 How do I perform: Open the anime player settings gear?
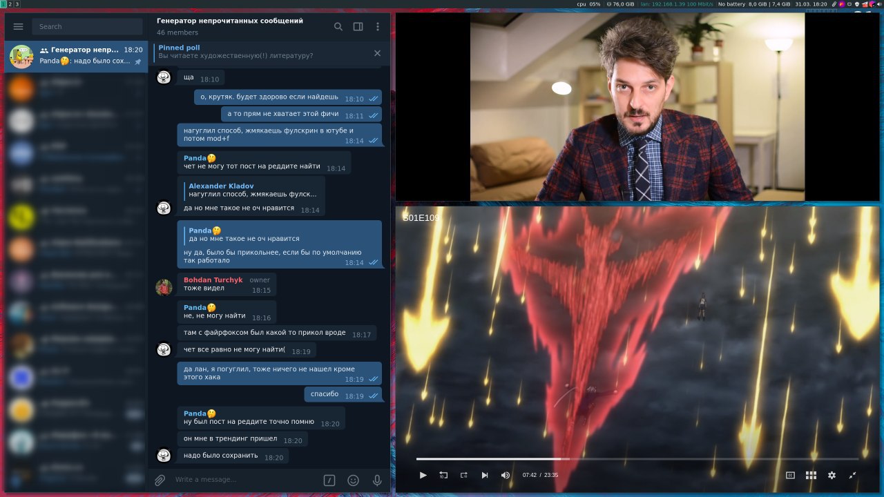[x=832, y=475]
